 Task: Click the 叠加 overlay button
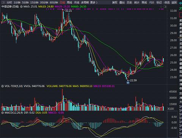[122, 3]
